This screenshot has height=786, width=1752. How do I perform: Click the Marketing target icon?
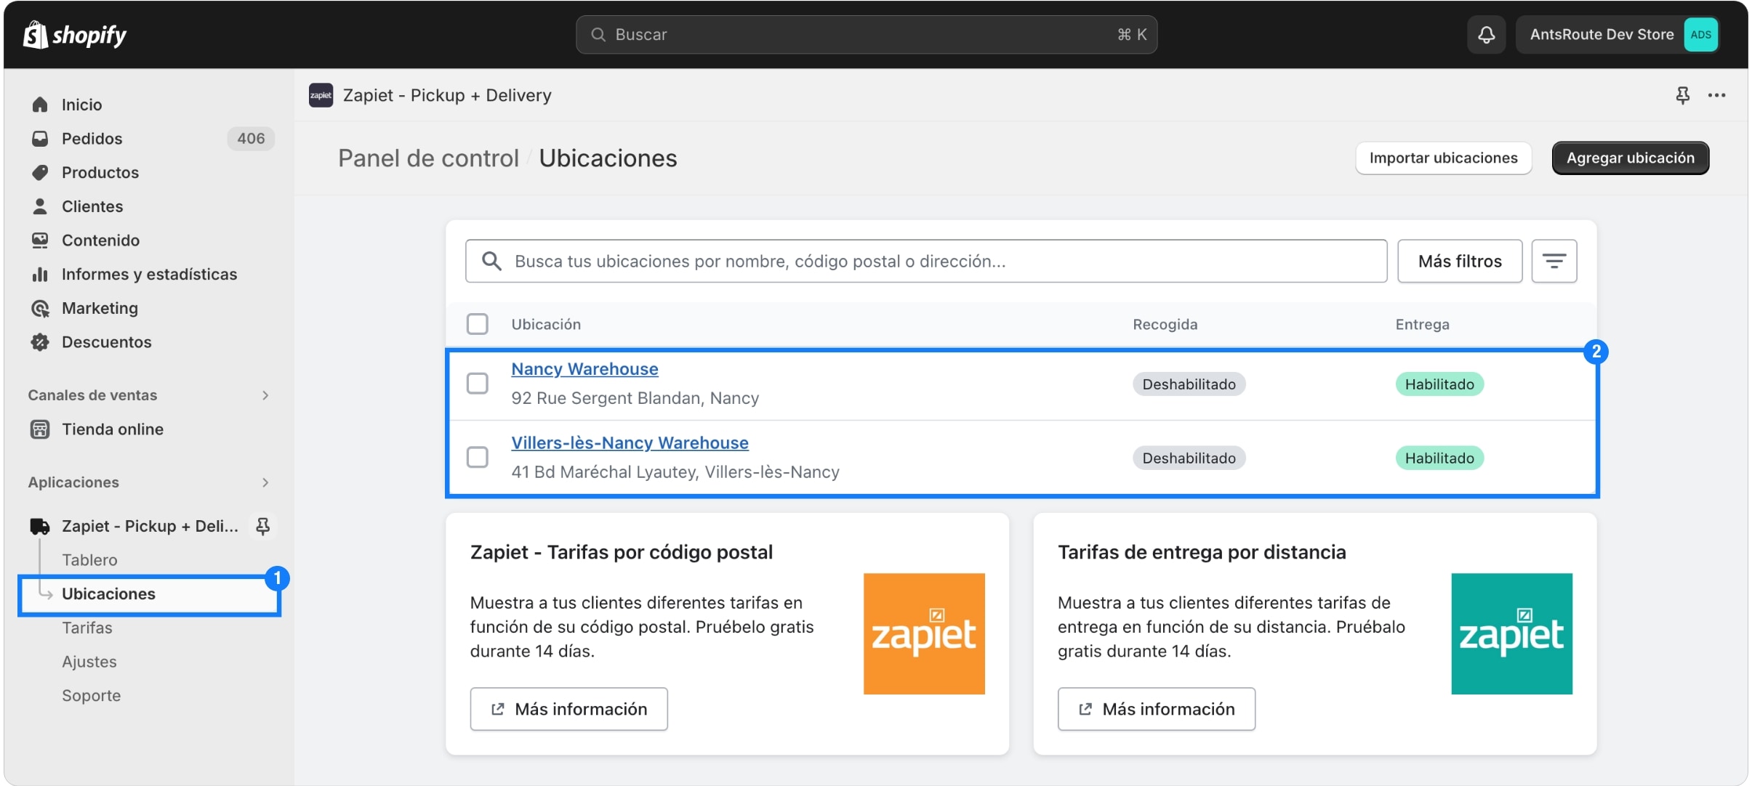point(40,308)
